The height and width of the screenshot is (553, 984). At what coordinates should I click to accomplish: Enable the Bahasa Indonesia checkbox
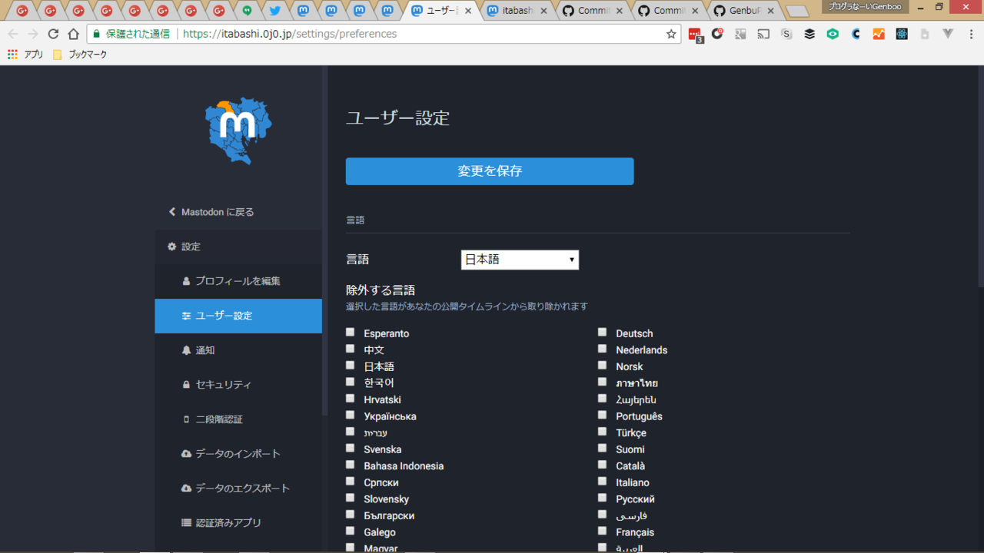351,465
